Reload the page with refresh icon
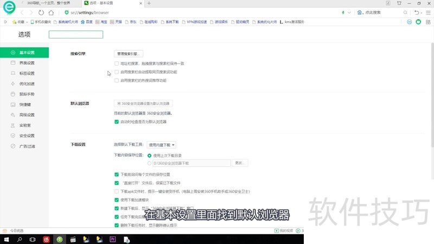 [x=41, y=12]
